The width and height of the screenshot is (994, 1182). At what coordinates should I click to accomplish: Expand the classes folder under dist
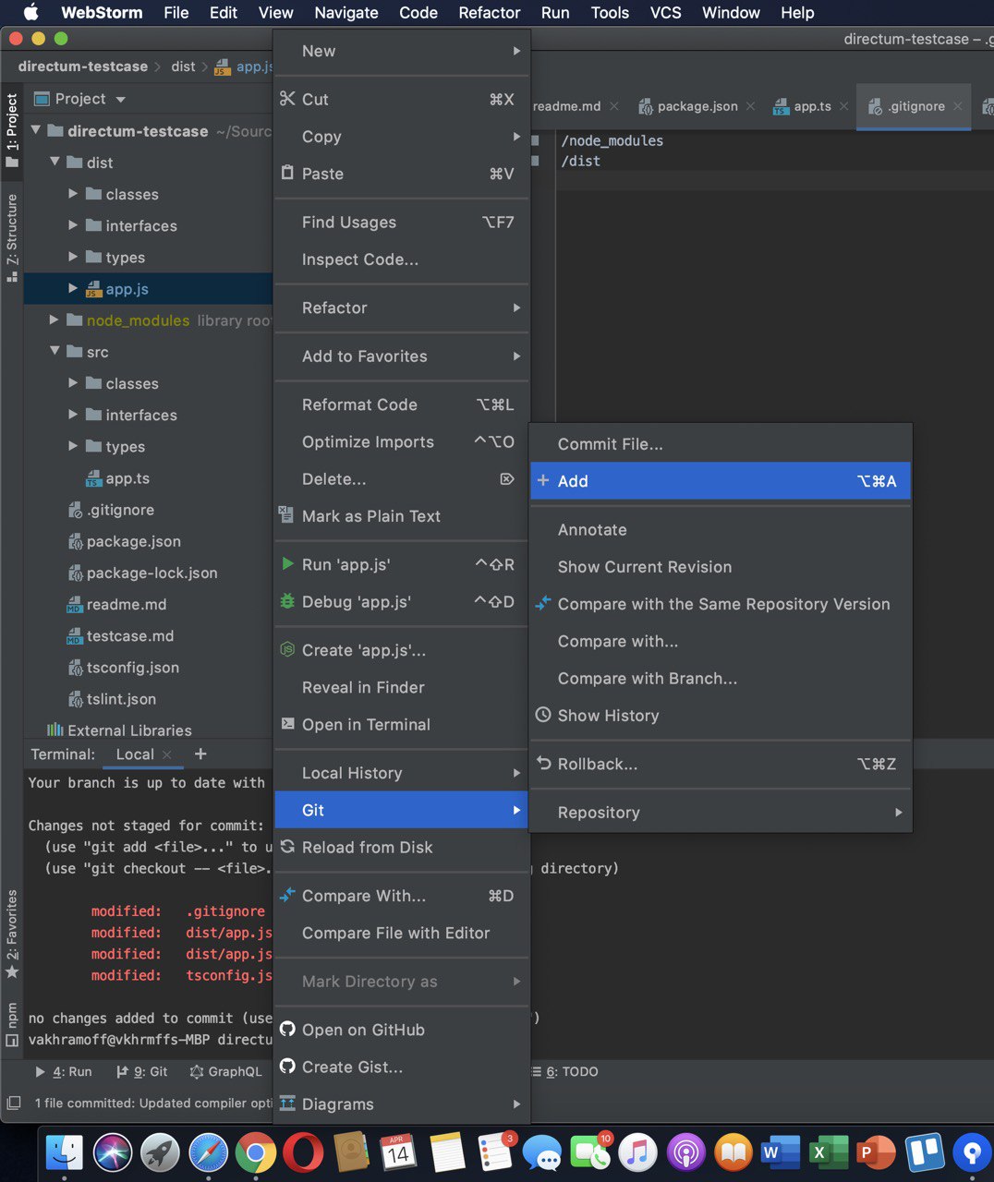(x=73, y=194)
